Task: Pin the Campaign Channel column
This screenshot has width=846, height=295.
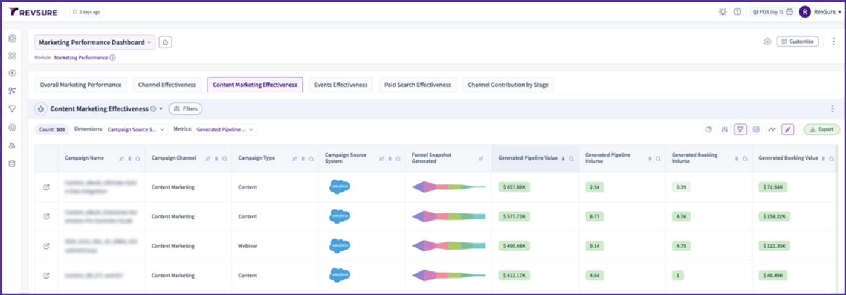Action: click(207, 158)
